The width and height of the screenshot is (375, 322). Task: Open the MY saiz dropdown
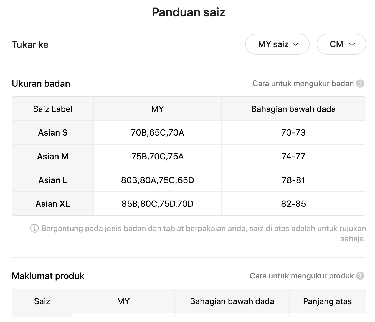pyautogui.click(x=277, y=44)
